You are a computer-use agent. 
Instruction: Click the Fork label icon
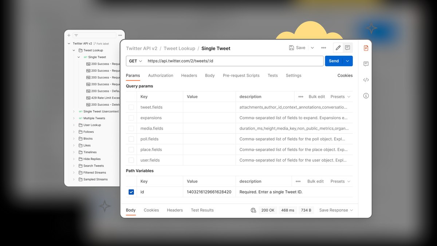pyautogui.click(x=95, y=43)
